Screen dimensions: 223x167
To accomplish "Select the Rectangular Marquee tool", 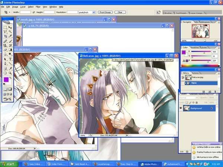I will 5,27.
